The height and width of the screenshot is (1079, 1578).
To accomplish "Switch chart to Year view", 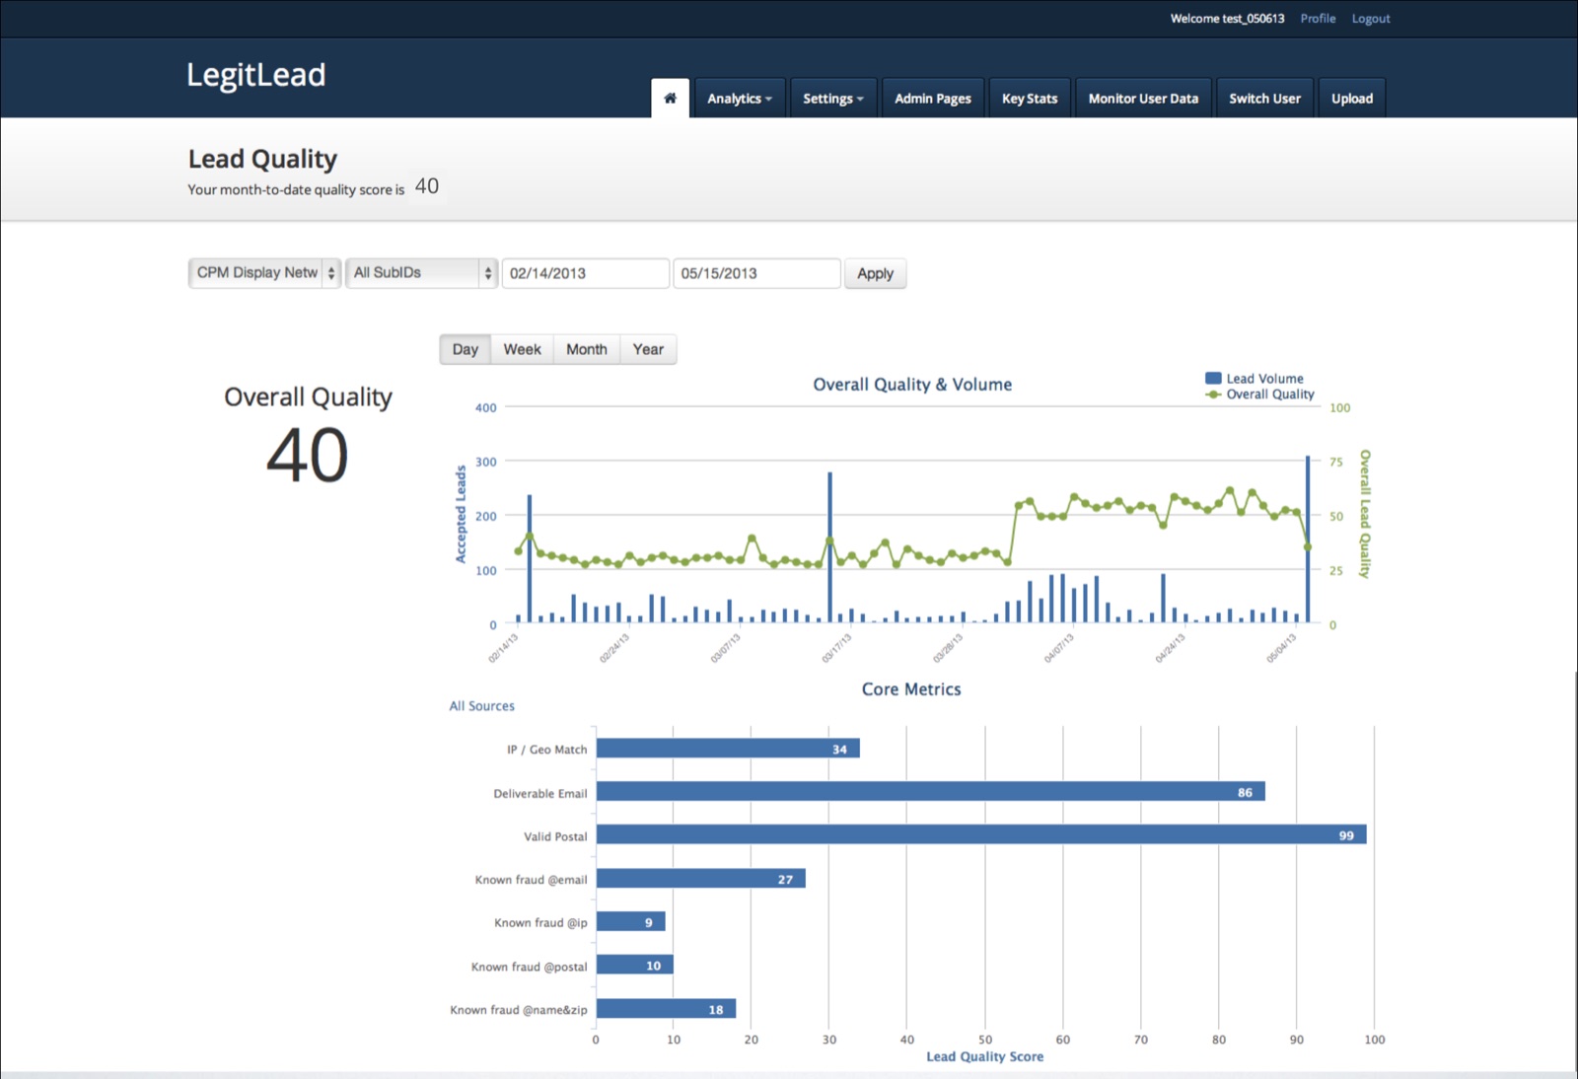I will click(x=648, y=349).
